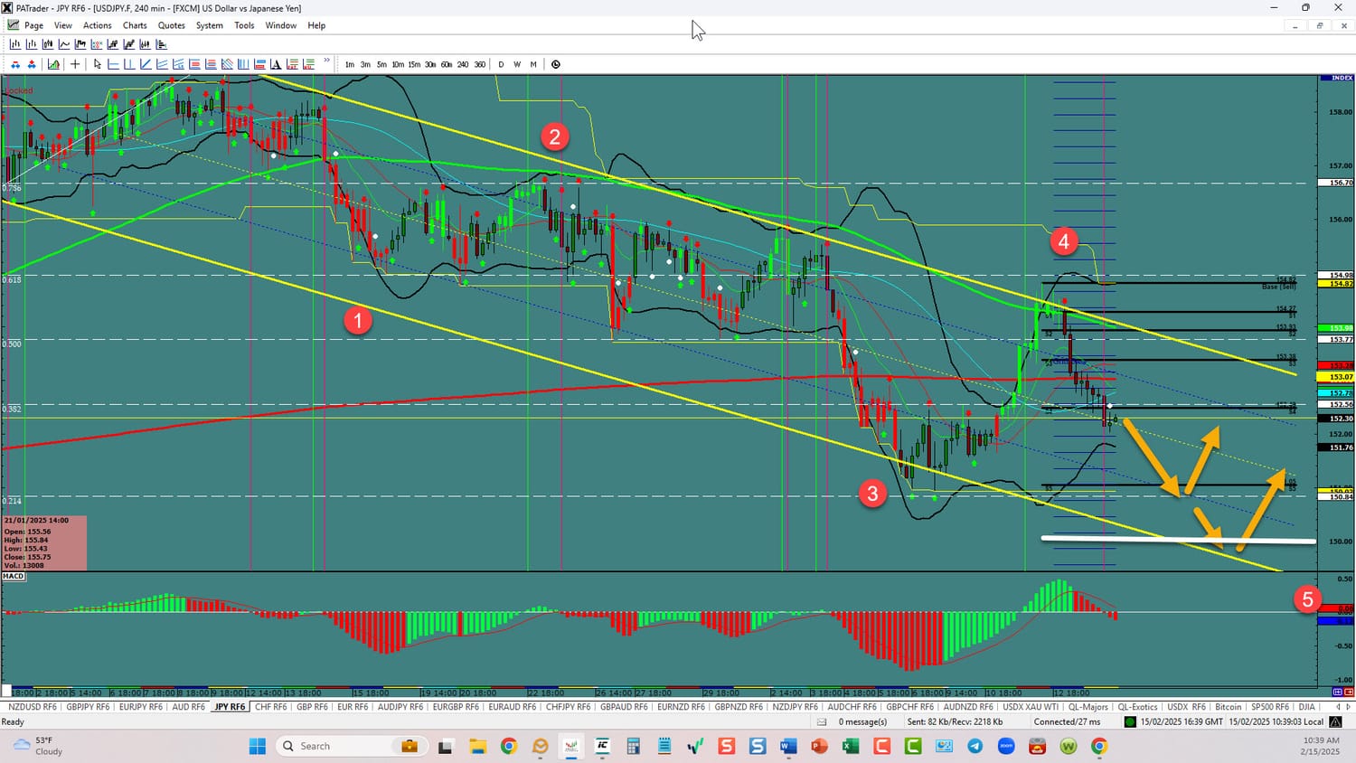Open Zoom from the taskbar
1356x763 pixels.
[x=1006, y=746]
